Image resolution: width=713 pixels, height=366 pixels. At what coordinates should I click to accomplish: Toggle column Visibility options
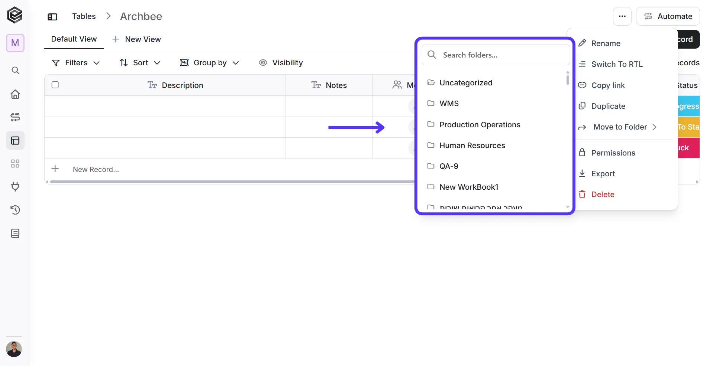point(281,63)
